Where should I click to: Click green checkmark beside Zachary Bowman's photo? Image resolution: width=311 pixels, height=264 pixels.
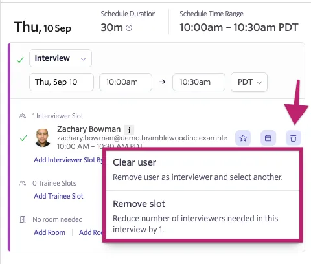23,138
